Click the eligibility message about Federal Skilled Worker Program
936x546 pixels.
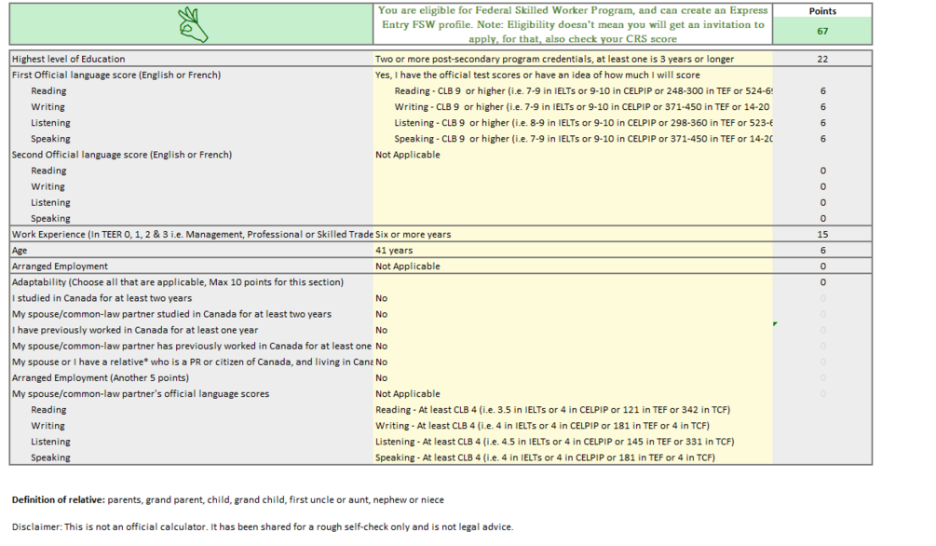[x=573, y=24]
